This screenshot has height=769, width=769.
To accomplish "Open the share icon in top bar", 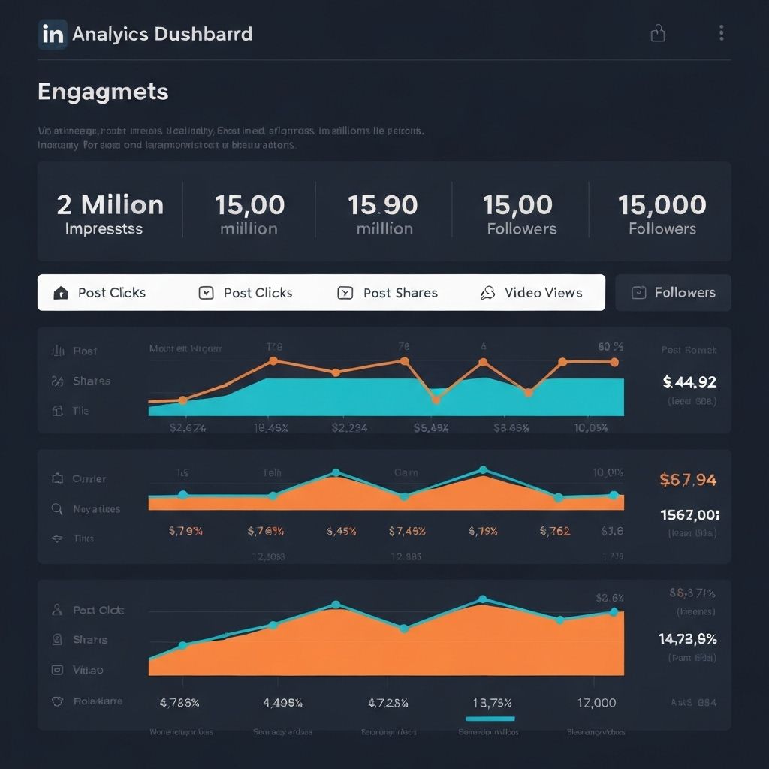I will (658, 33).
